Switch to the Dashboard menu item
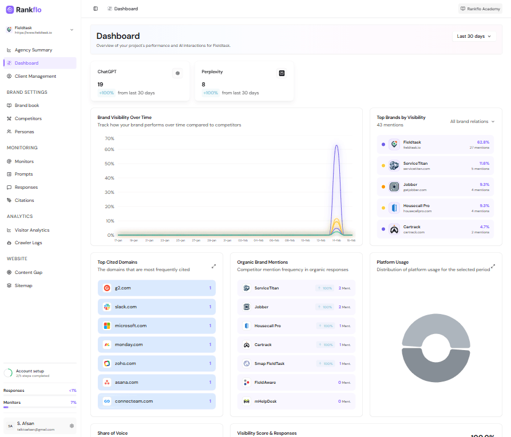The height and width of the screenshot is (437, 511). pos(26,63)
